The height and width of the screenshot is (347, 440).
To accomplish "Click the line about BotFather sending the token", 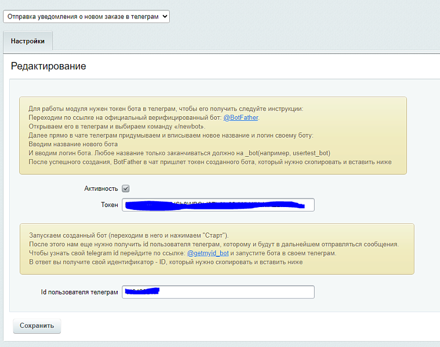I will click(x=210, y=162).
